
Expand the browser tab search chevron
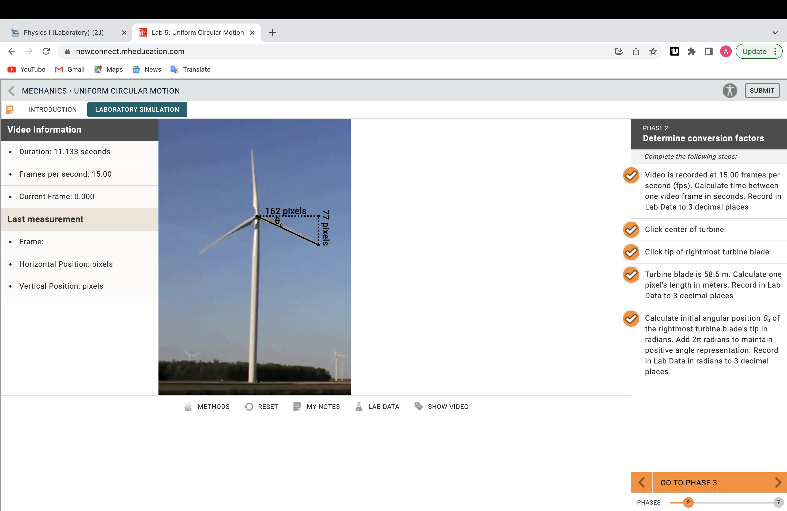pos(775,32)
